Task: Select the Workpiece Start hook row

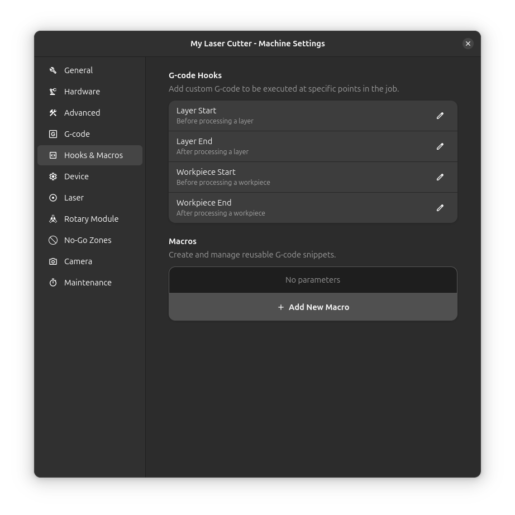Action: [279, 177]
